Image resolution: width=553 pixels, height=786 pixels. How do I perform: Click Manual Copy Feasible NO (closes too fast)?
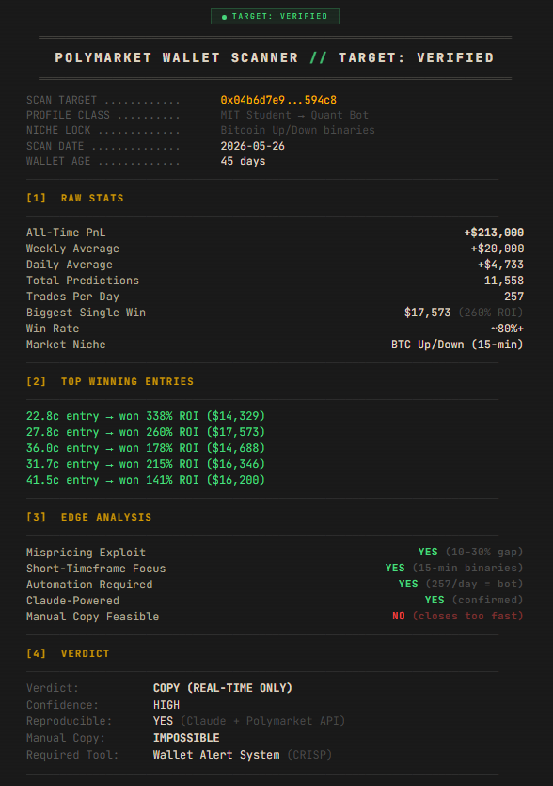[458, 616]
